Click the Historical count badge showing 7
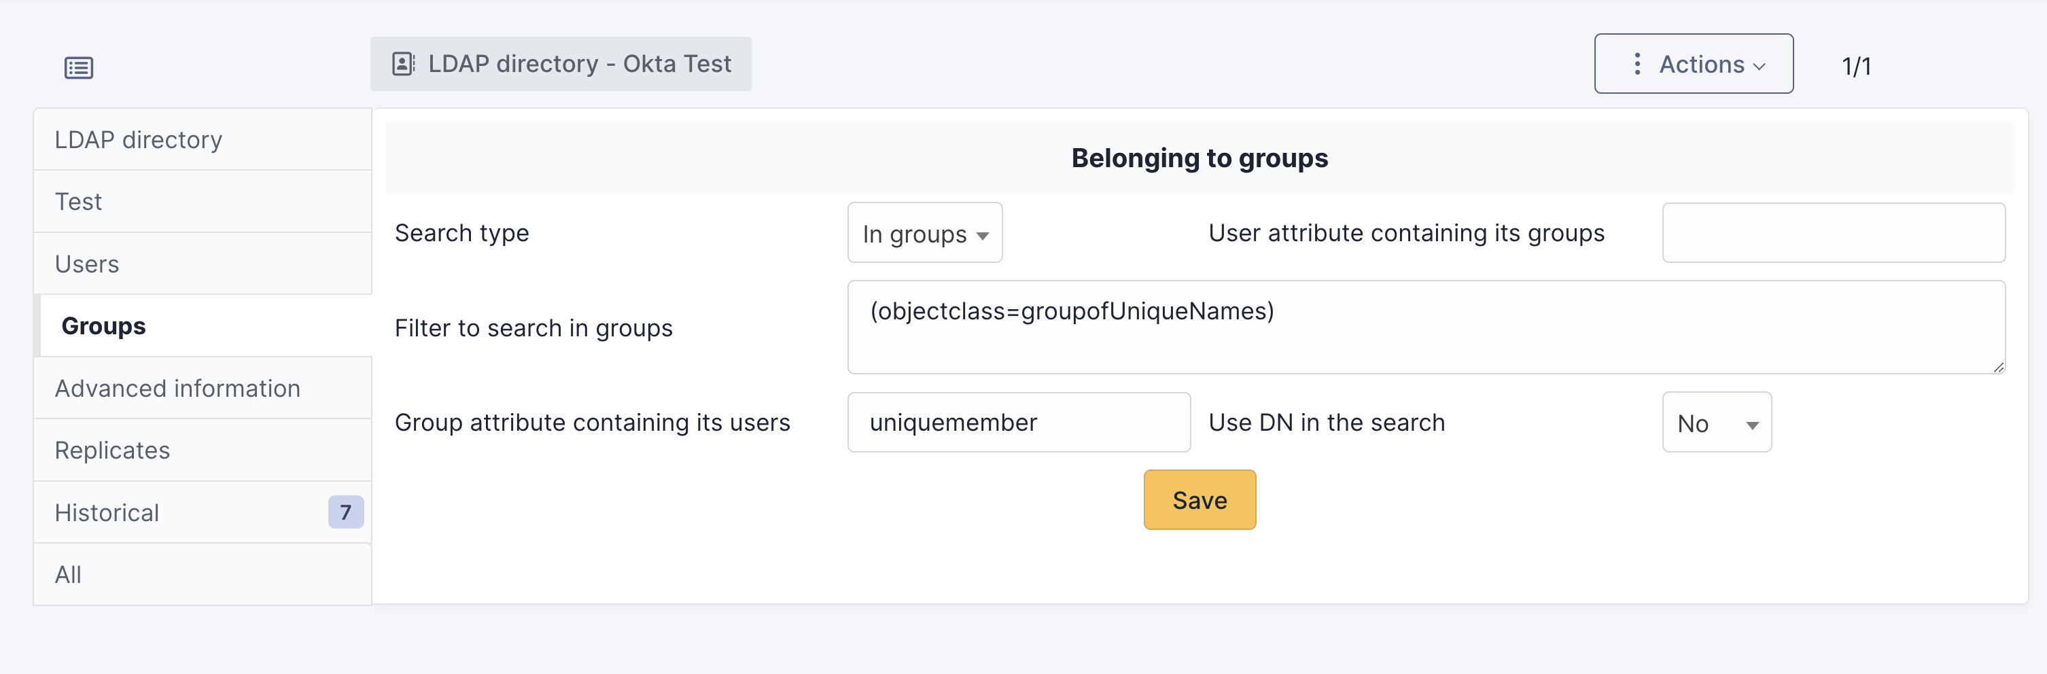The height and width of the screenshot is (674, 2047). pyautogui.click(x=346, y=513)
